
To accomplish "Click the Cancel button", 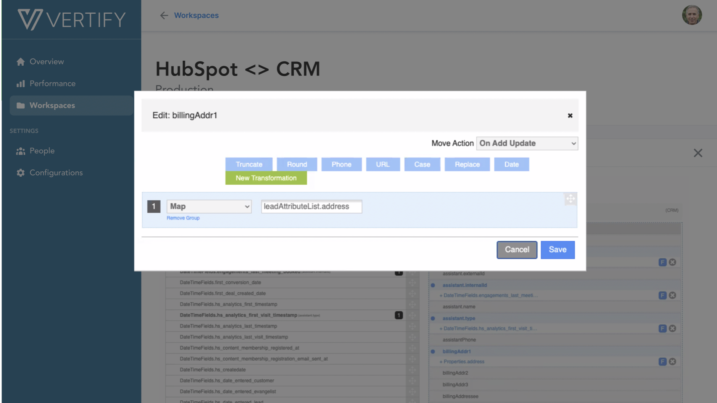I will (x=517, y=250).
